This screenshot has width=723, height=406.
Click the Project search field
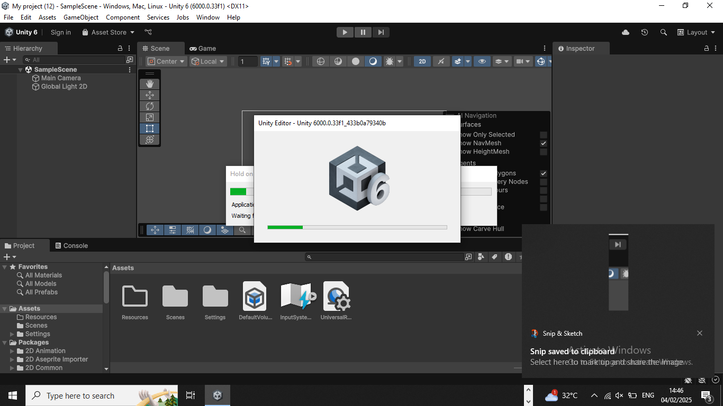(386, 257)
